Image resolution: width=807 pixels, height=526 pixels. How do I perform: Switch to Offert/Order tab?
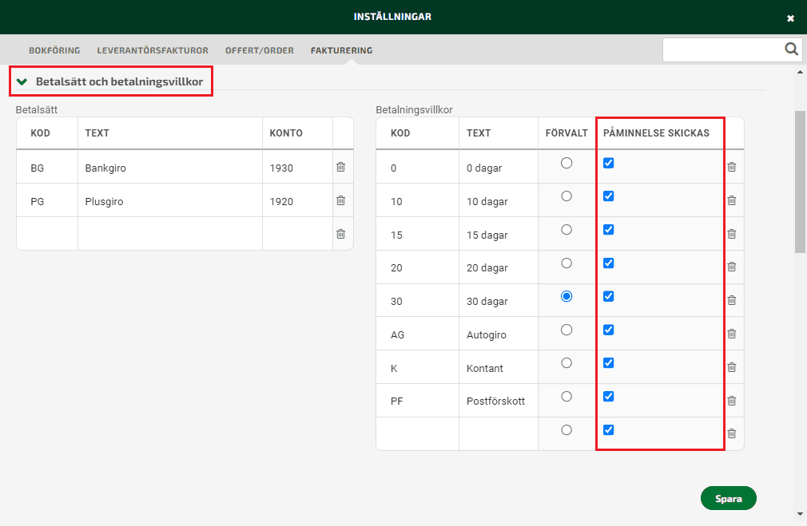point(260,50)
